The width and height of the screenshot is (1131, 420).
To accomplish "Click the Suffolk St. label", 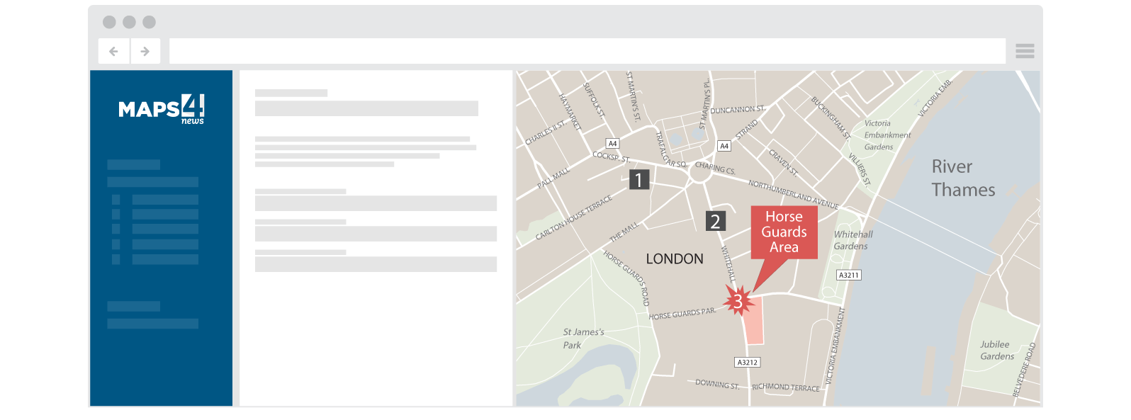I will (594, 100).
